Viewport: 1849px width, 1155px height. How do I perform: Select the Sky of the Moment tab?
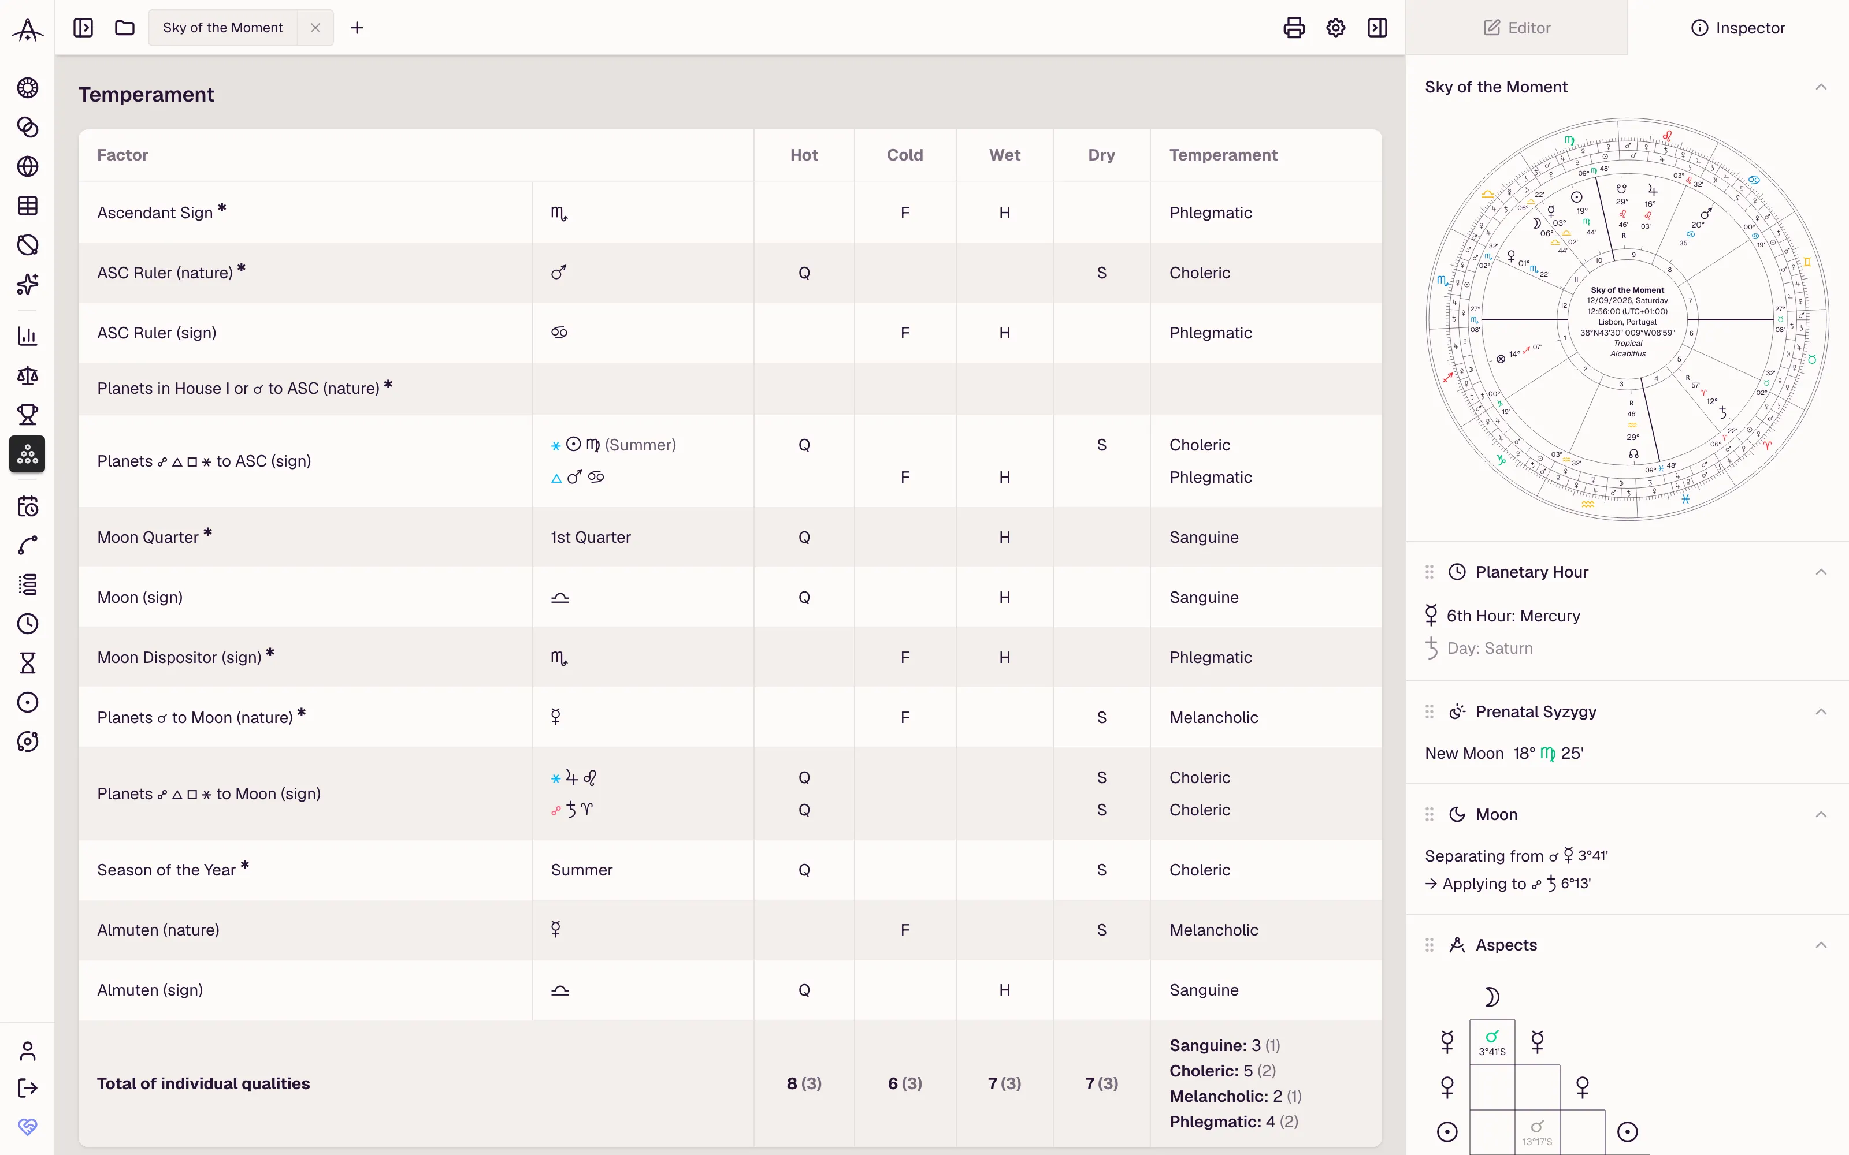tap(222, 28)
